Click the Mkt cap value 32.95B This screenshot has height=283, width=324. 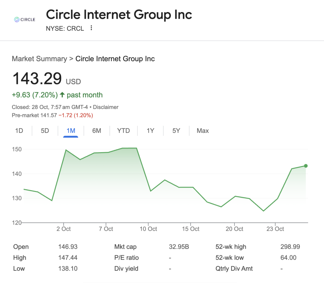(x=179, y=247)
